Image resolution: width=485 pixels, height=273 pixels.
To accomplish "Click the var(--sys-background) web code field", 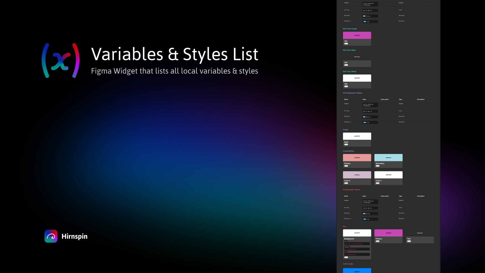I will click(x=357, y=244).
